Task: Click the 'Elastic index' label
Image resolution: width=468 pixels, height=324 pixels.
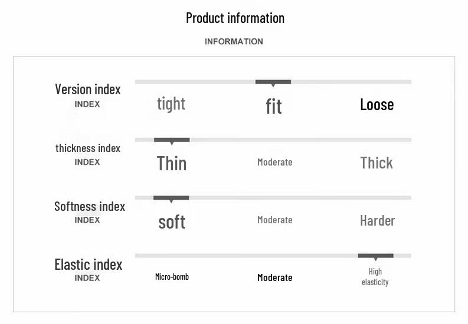Action: click(x=88, y=265)
